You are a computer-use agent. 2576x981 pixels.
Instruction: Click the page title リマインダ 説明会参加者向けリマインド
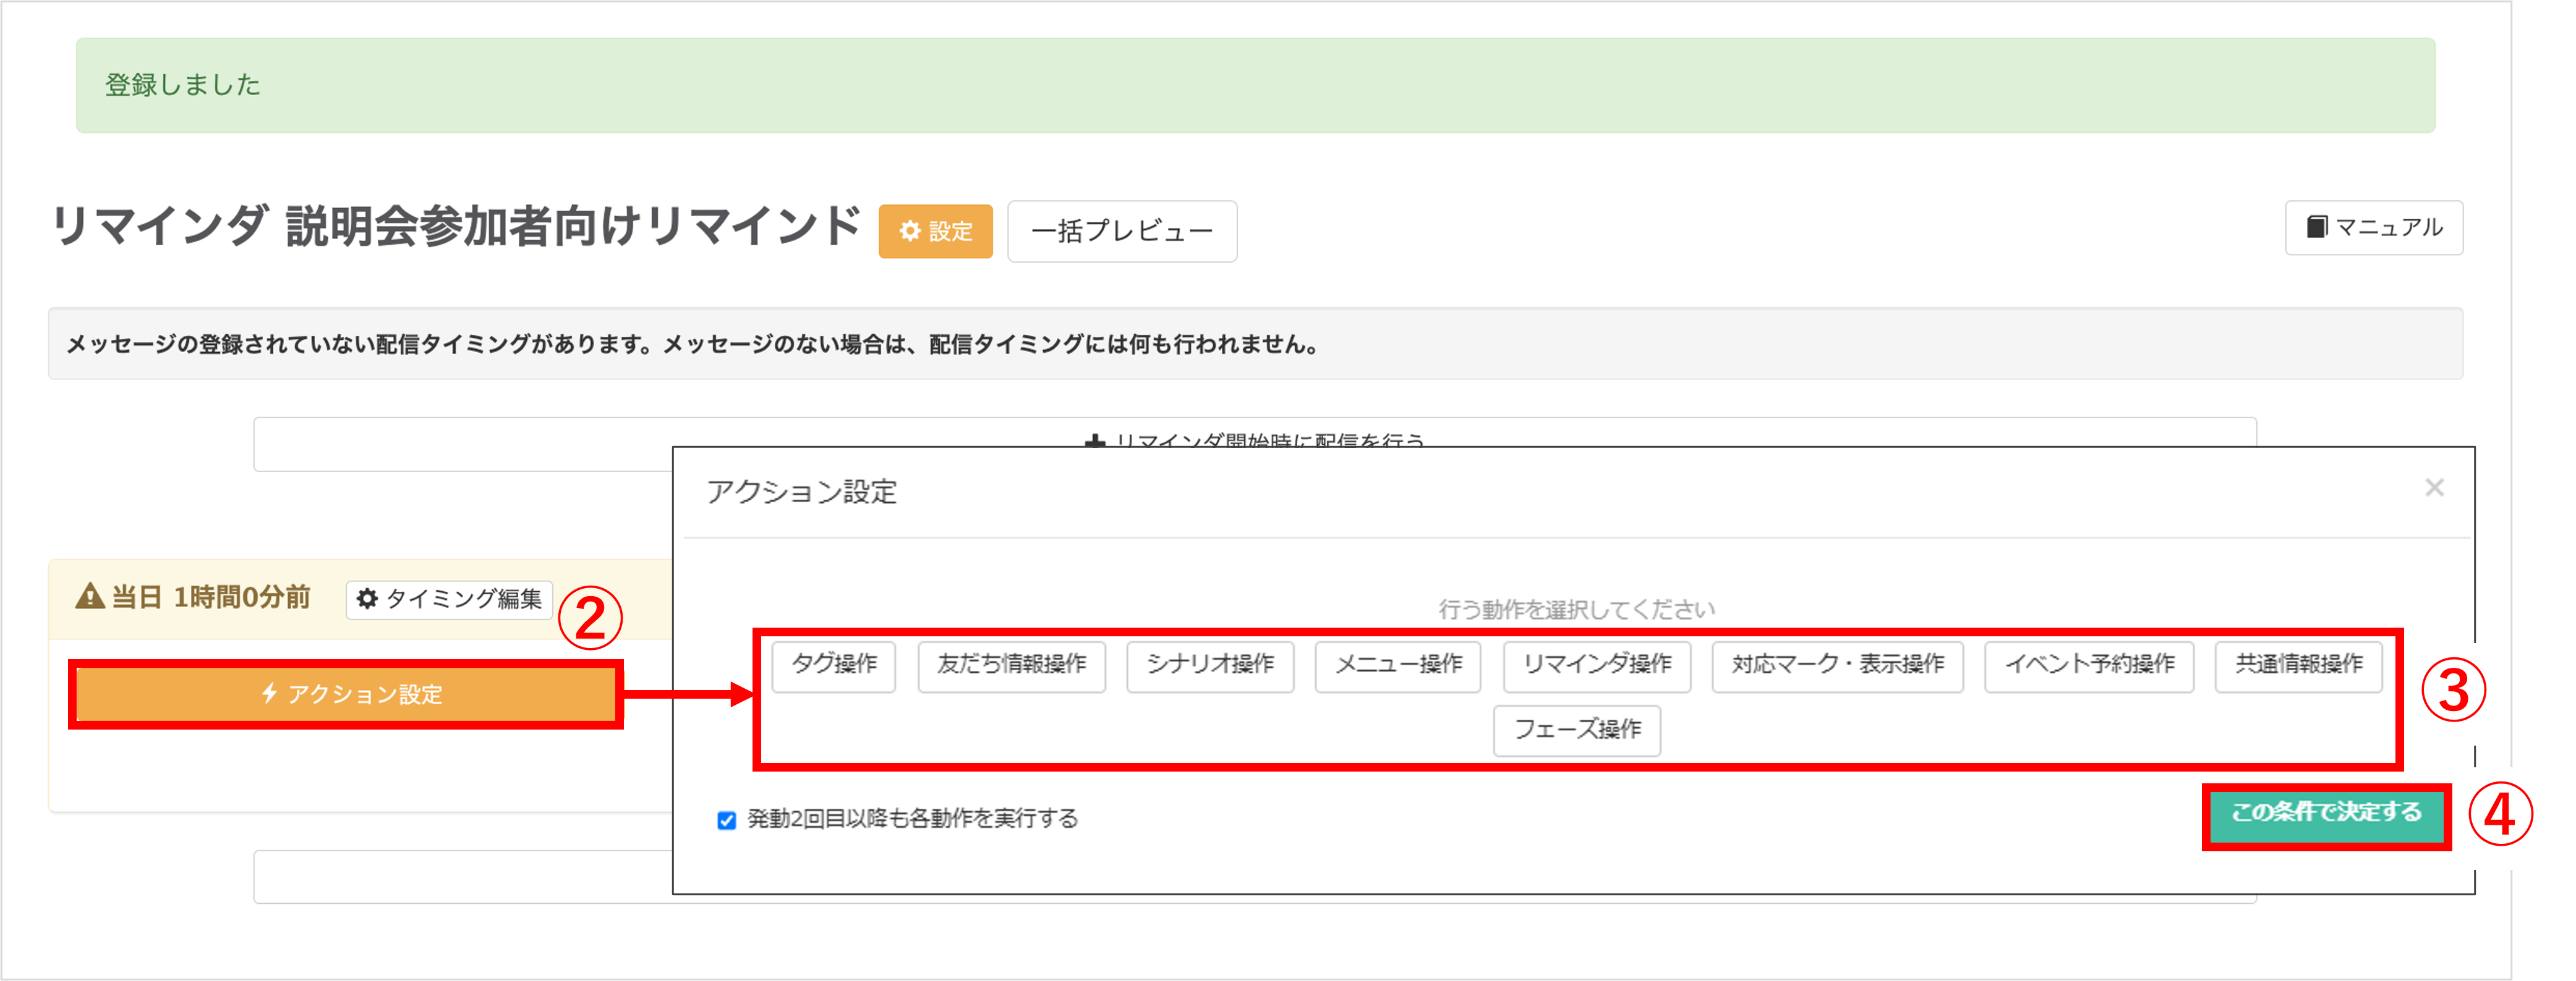pyautogui.click(x=455, y=225)
